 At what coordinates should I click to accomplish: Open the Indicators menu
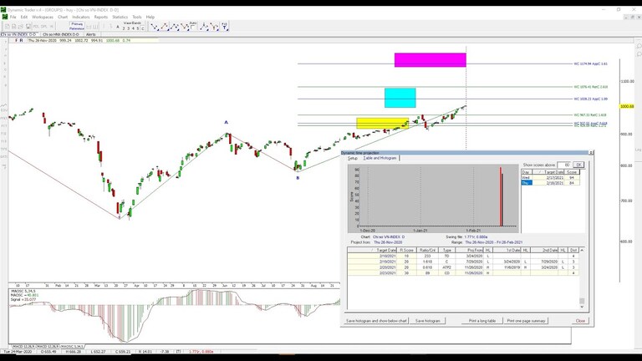(x=81, y=17)
